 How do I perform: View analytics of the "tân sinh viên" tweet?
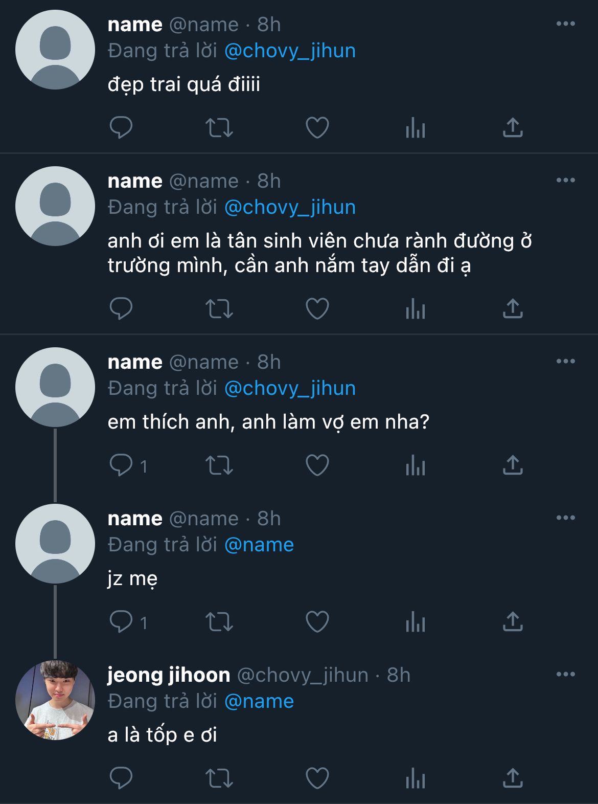(415, 308)
